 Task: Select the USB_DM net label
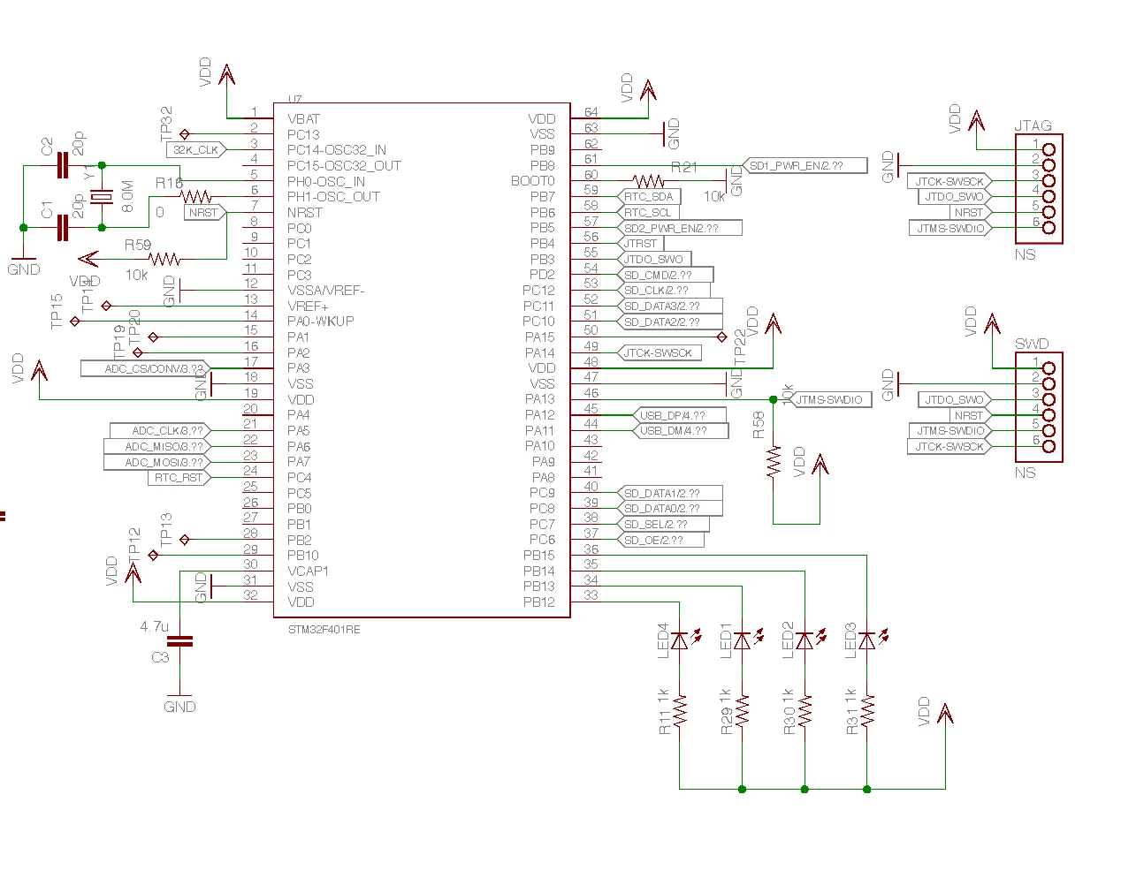tap(679, 431)
